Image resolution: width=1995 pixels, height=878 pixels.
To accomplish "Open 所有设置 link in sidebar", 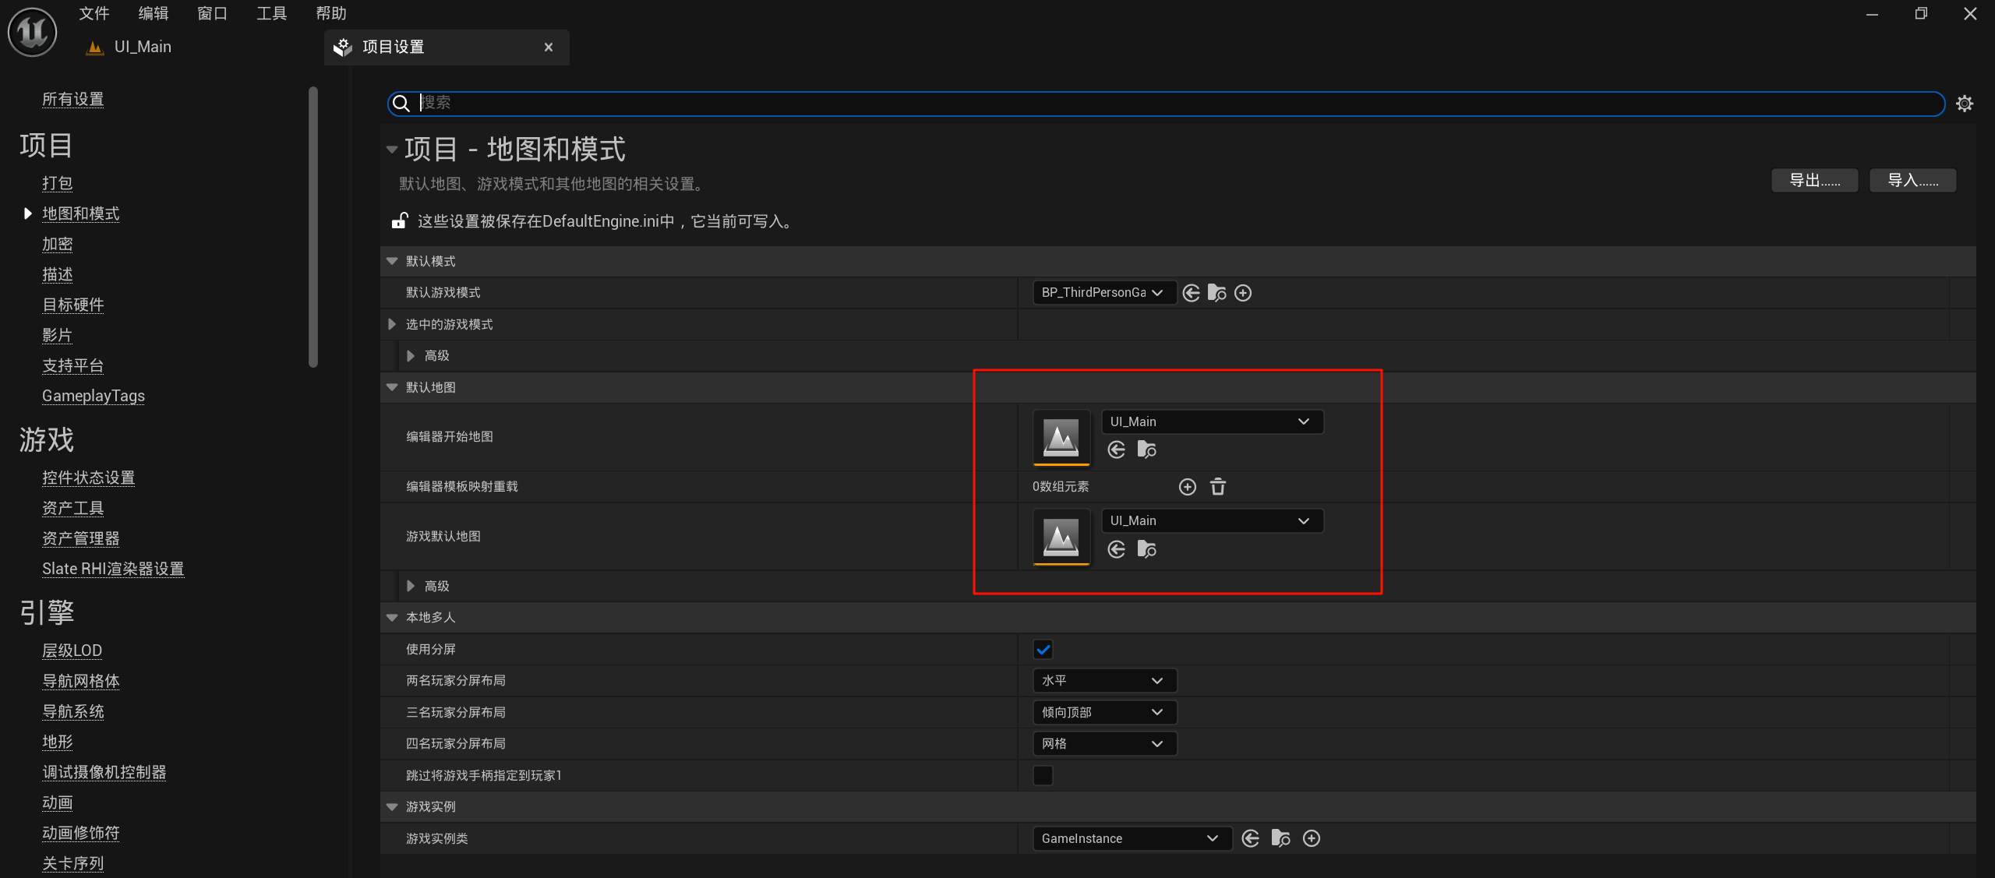I will 72,99.
